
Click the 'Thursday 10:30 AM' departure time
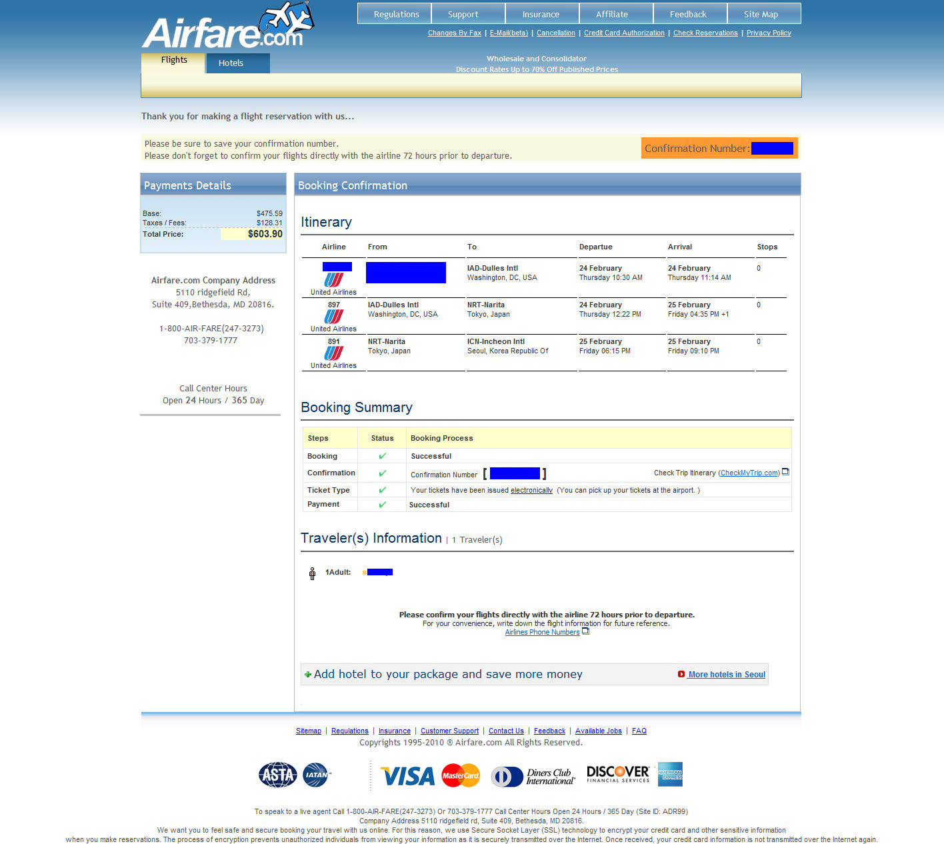pos(611,277)
